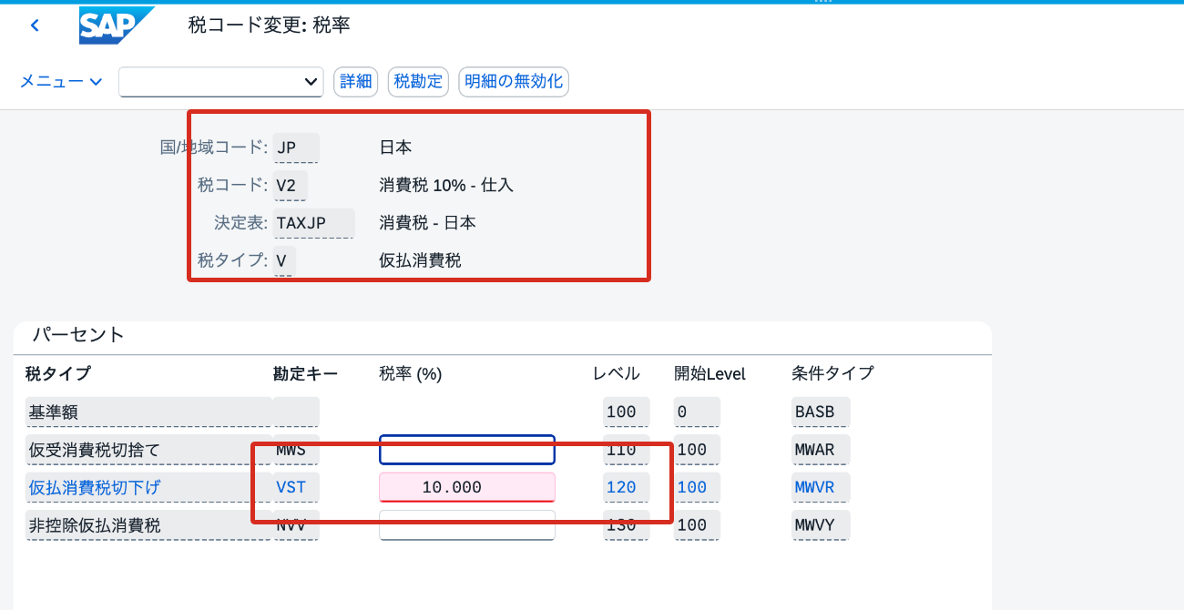The width and height of the screenshot is (1184, 610).
Task: Click the 仮払消費税 description text
Action: click(420, 261)
